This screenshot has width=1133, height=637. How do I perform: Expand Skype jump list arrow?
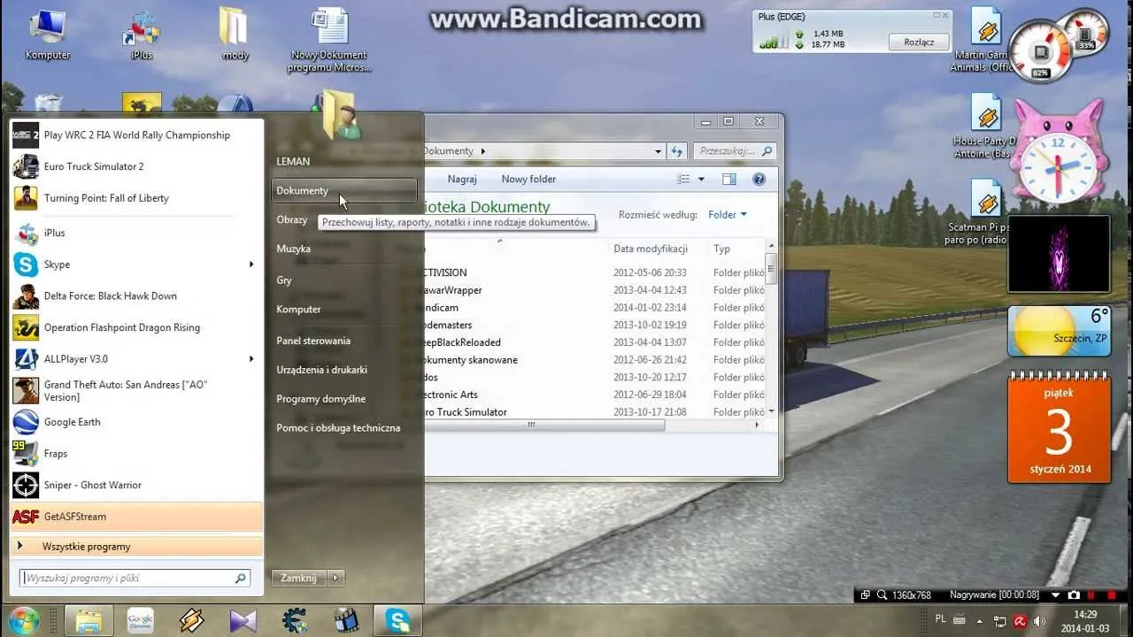[x=251, y=265]
